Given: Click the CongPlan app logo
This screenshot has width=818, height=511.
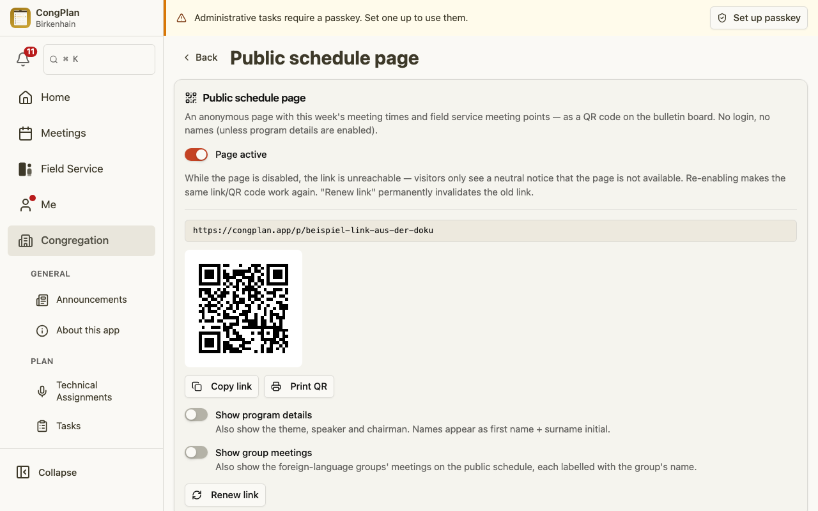Looking at the screenshot, I should [20, 18].
